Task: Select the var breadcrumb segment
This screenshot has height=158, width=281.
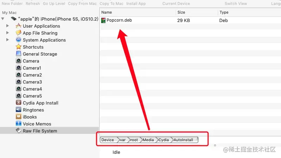Action: pyautogui.click(x=123, y=140)
